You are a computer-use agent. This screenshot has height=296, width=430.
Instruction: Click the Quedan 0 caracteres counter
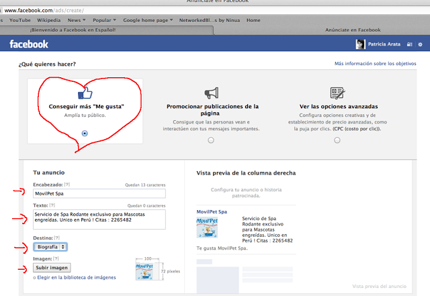[146, 205]
